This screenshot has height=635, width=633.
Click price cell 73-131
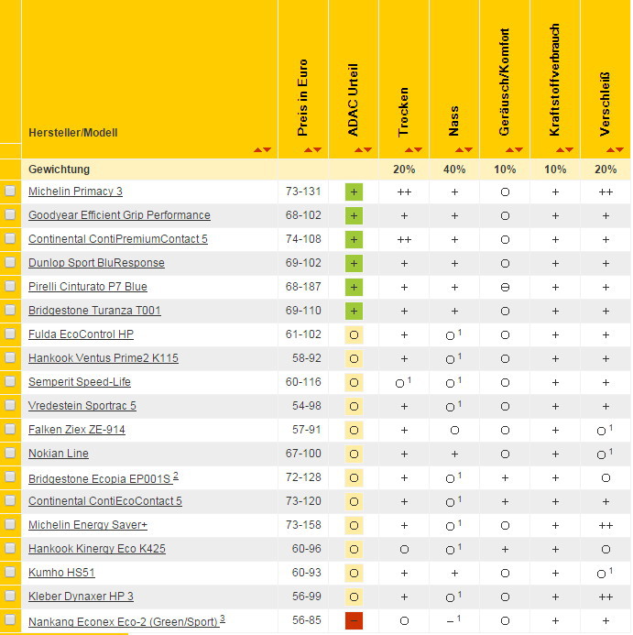tap(303, 192)
